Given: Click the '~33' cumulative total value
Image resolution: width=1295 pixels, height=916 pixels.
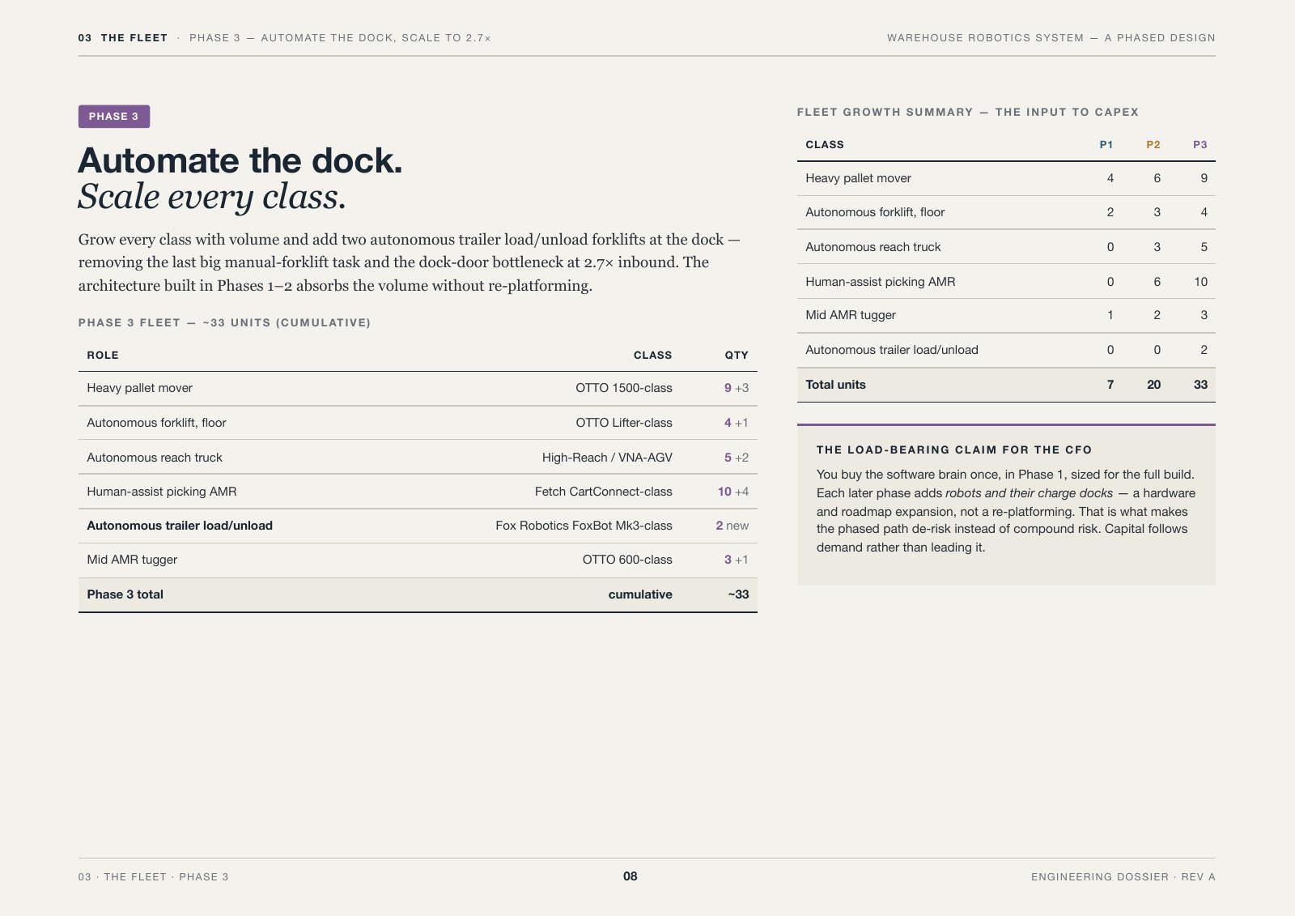Looking at the screenshot, I should [x=738, y=594].
